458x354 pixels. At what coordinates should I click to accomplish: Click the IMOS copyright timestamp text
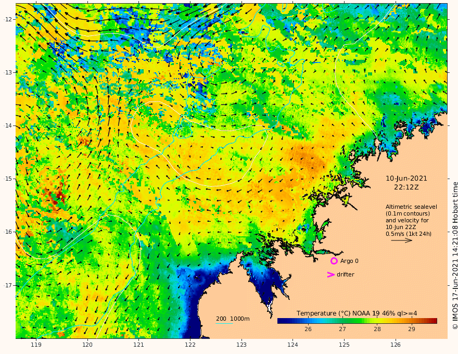[x=455, y=256]
